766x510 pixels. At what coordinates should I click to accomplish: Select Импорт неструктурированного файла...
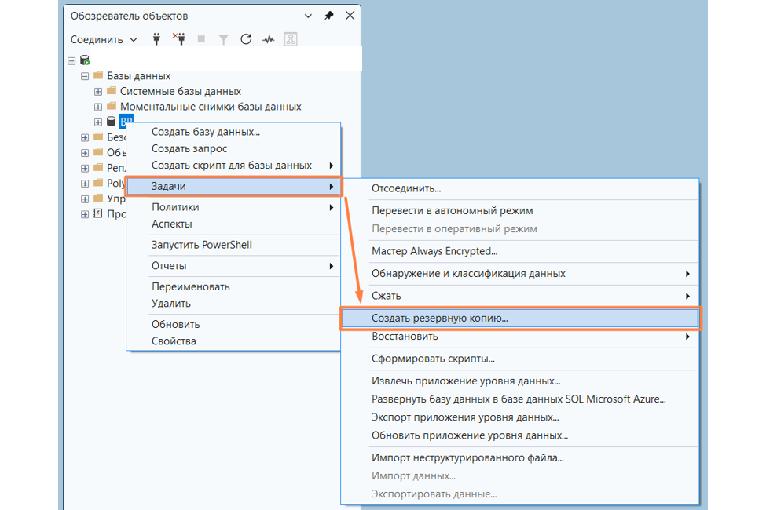[520, 458]
